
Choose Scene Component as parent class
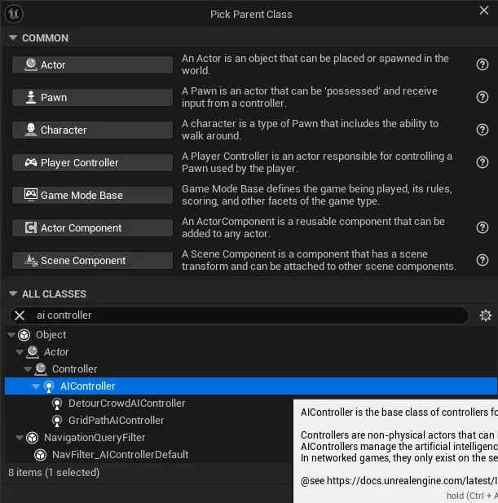pyautogui.click(x=92, y=261)
